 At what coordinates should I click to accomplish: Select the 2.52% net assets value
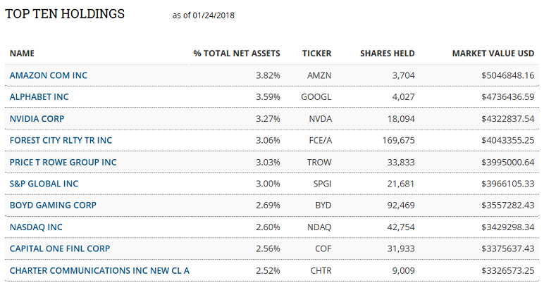(x=268, y=270)
